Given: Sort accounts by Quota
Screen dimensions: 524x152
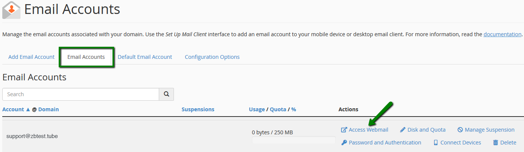Looking at the screenshot, I should (278, 109).
